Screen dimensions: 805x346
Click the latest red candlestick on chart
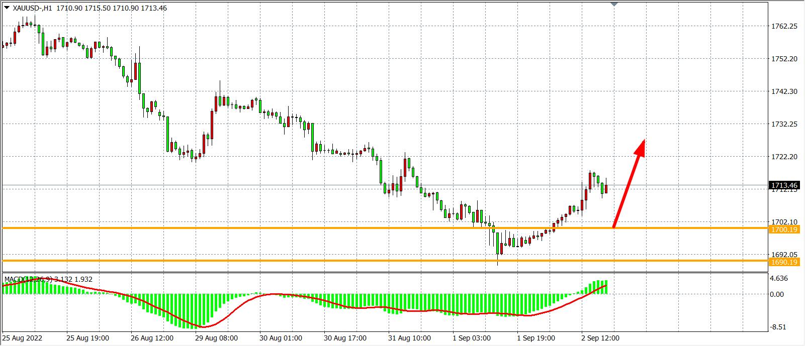pyautogui.click(x=607, y=189)
